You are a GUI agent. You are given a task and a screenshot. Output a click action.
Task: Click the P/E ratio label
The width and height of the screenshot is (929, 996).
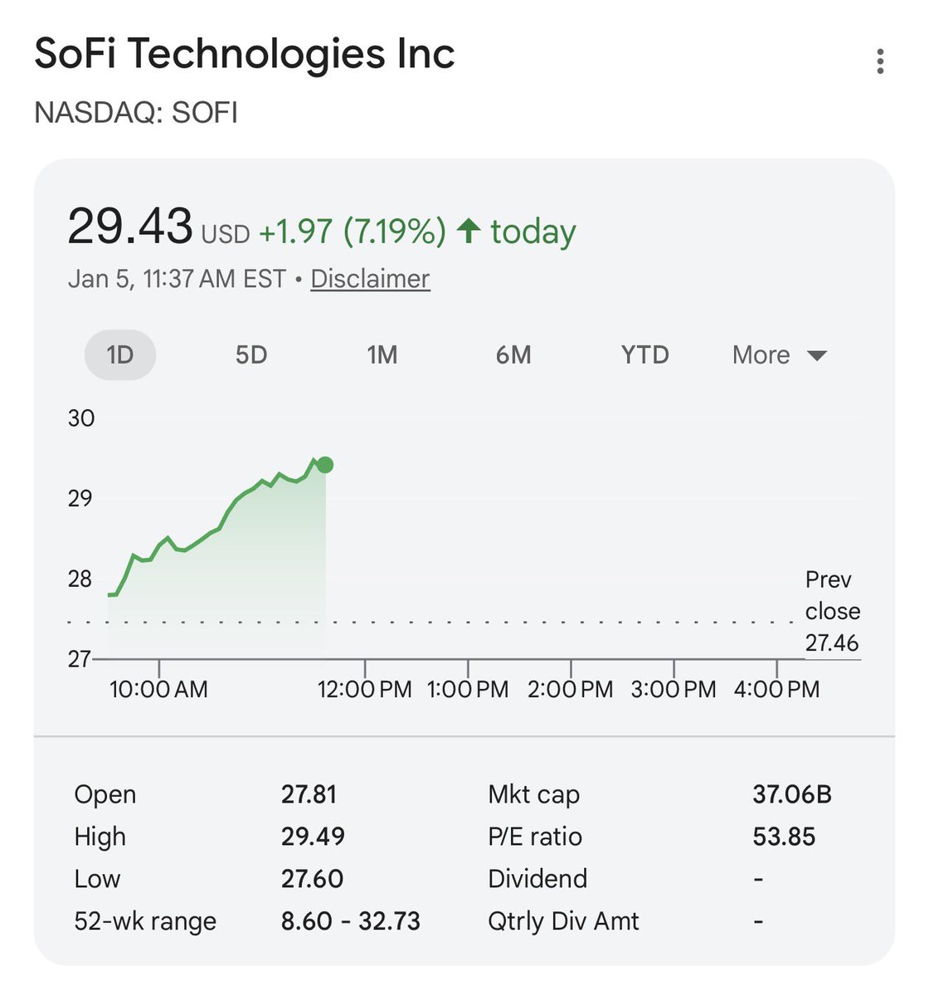[x=535, y=837]
